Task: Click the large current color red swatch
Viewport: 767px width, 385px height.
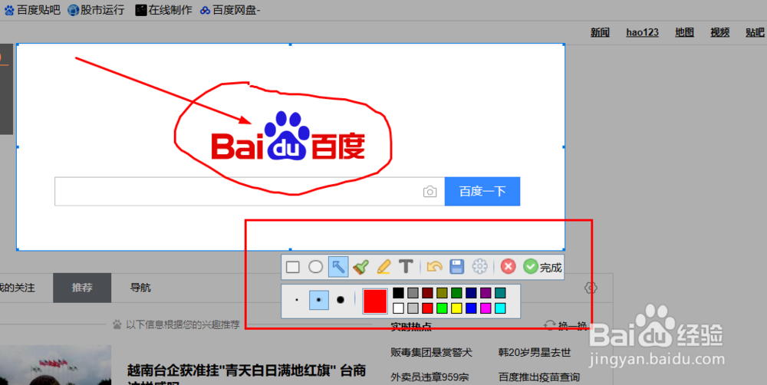Action: click(x=375, y=301)
